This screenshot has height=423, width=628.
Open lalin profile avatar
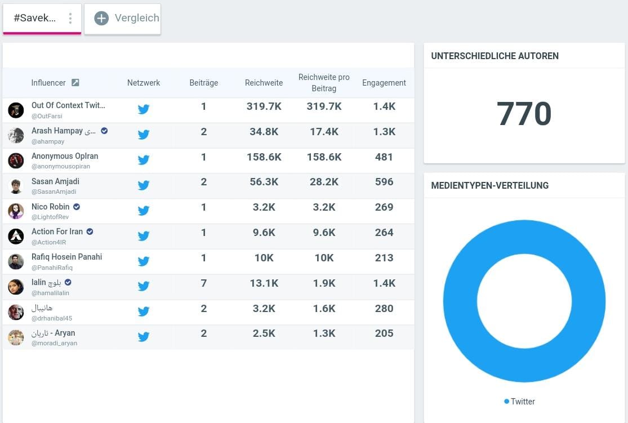point(16,287)
